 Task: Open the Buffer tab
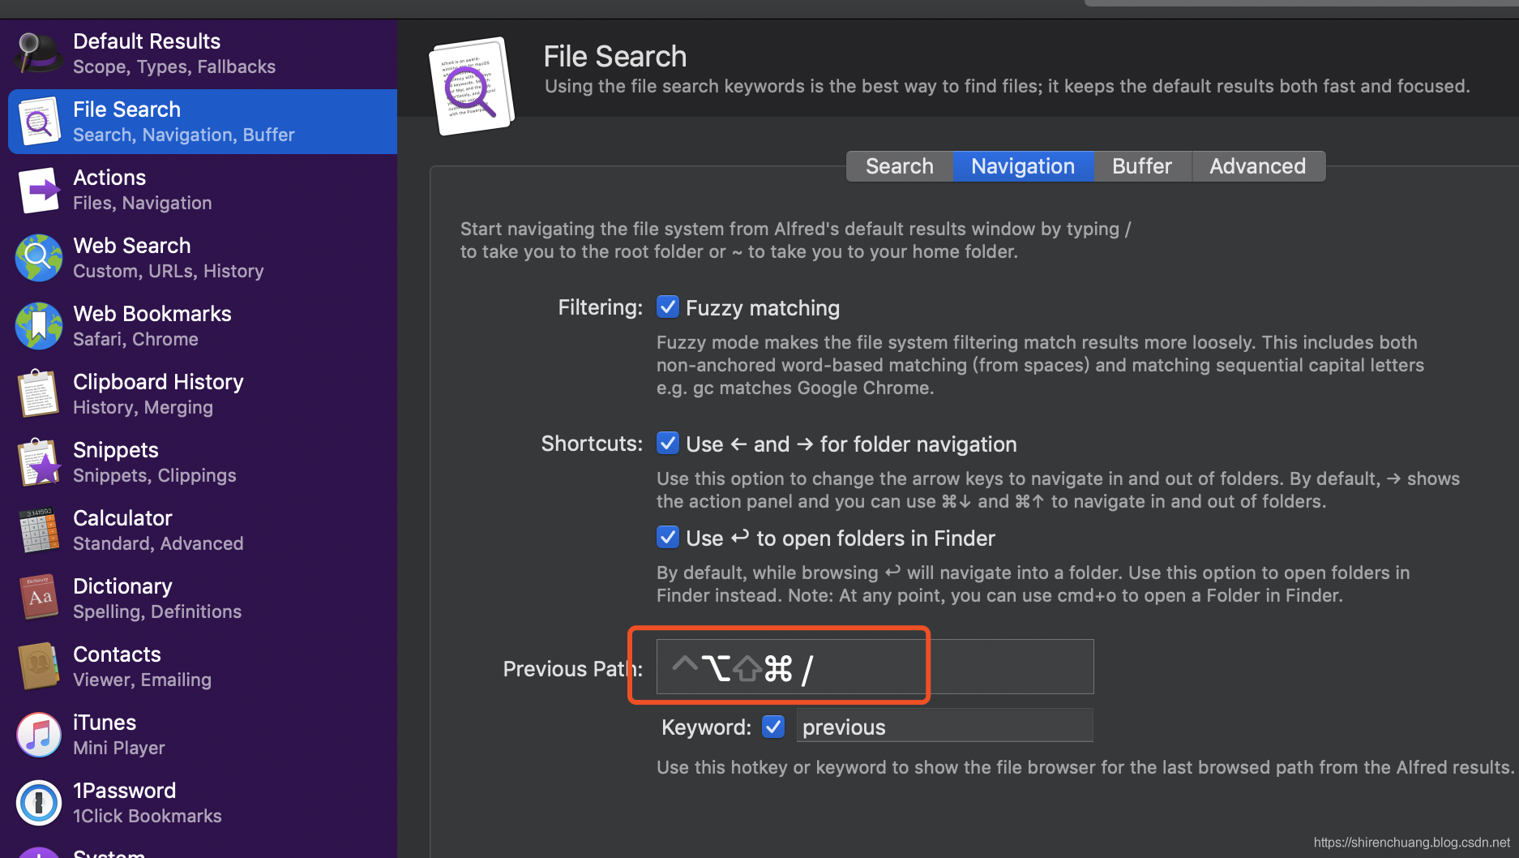point(1142,166)
